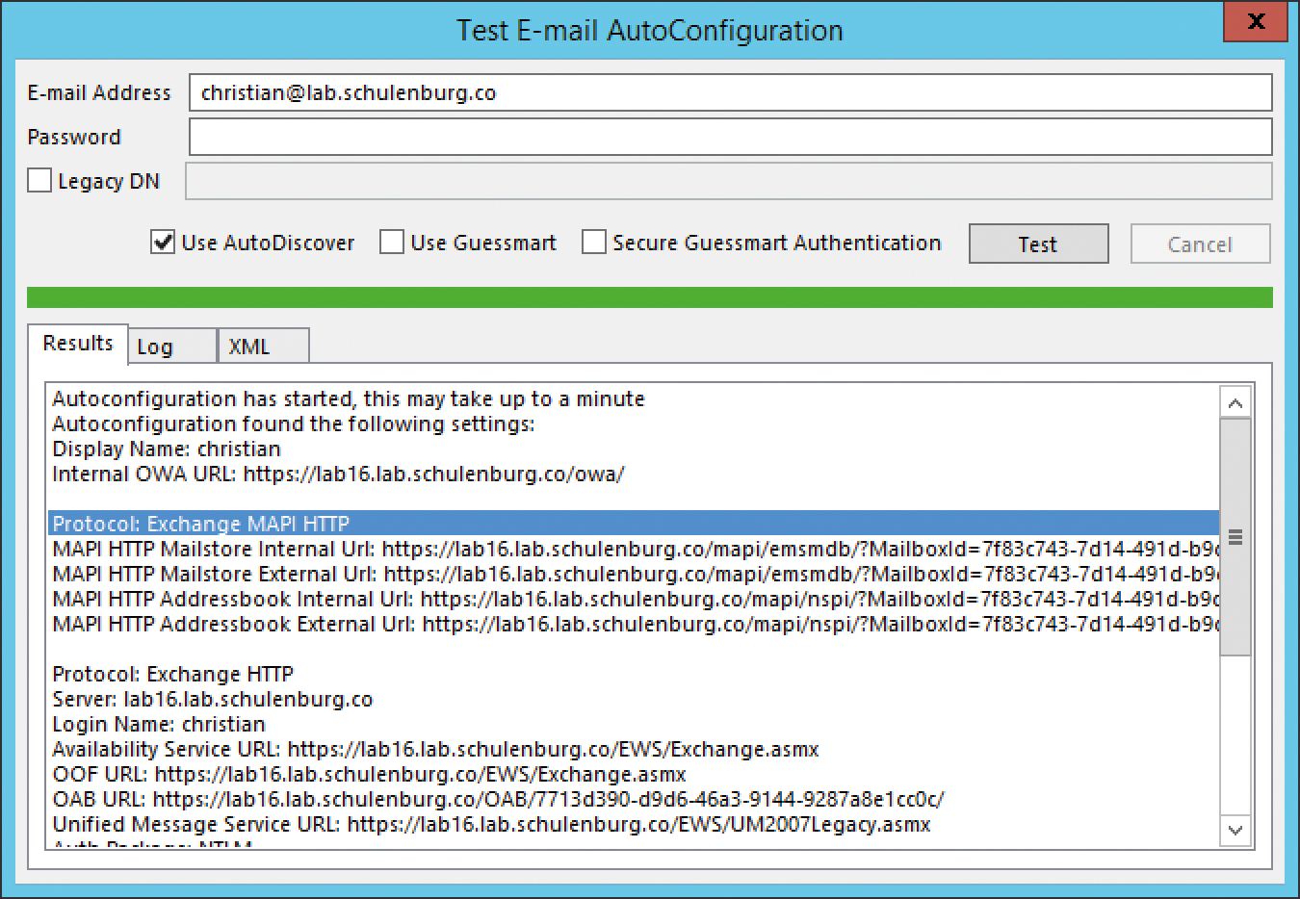Click the scrollbar down arrow

pyautogui.click(x=1235, y=830)
